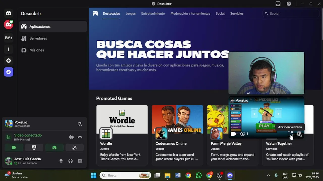This screenshot has width=323, height=181.
Task: Select the Discover compass icon
Action: click(x=8, y=72)
